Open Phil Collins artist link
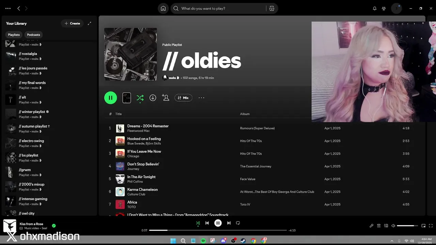Screen dimensions: 436x245 pos(135,181)
